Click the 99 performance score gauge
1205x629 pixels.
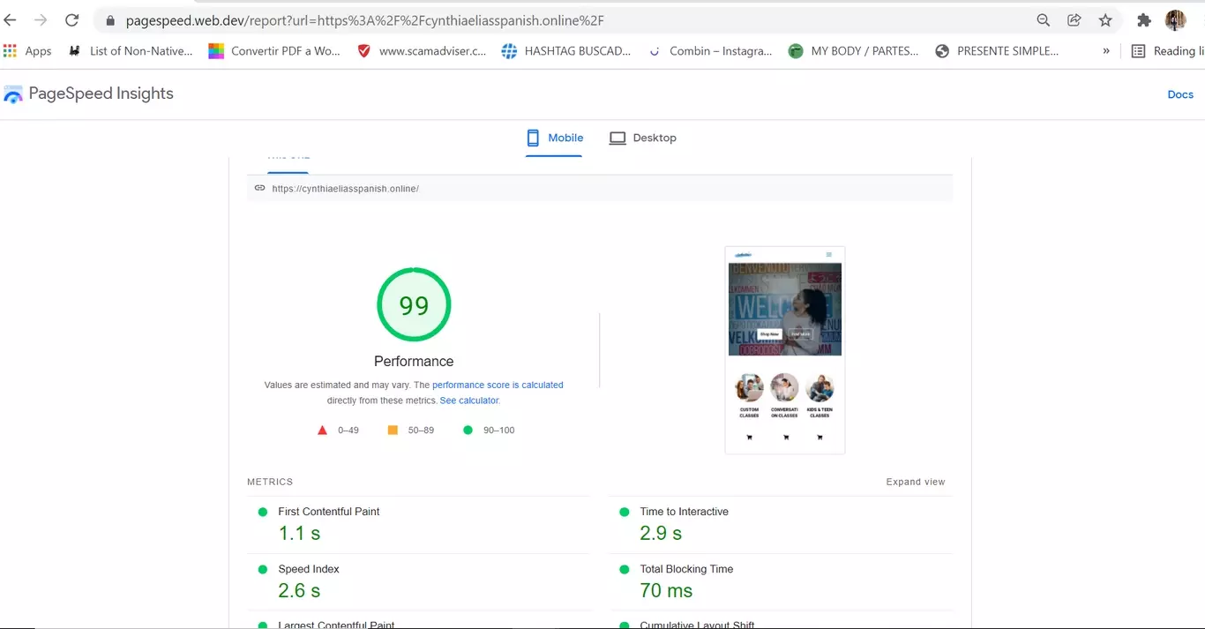click(414, 305)
